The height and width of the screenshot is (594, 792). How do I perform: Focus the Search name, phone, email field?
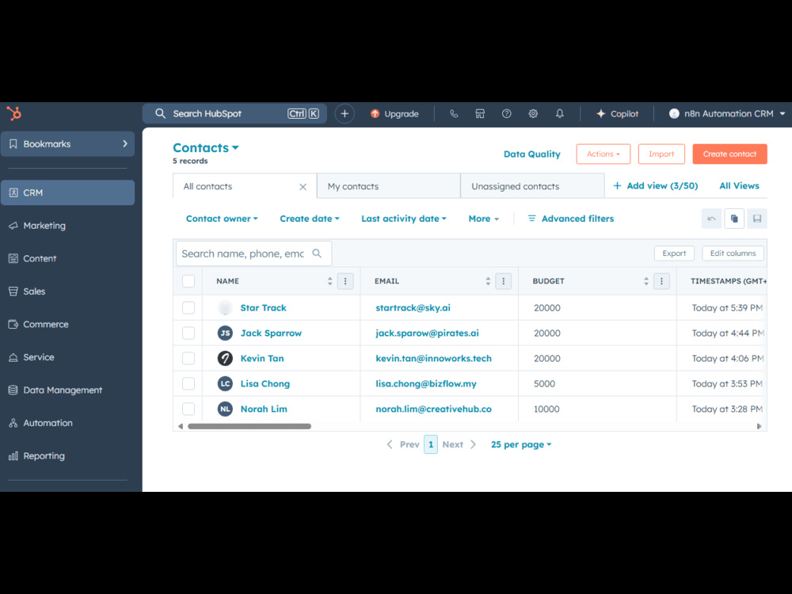(x=253, y=253)
